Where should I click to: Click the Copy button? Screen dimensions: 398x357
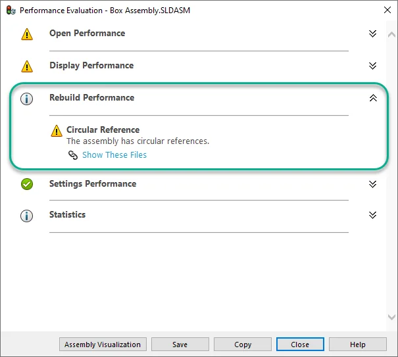tap(243, 345)
